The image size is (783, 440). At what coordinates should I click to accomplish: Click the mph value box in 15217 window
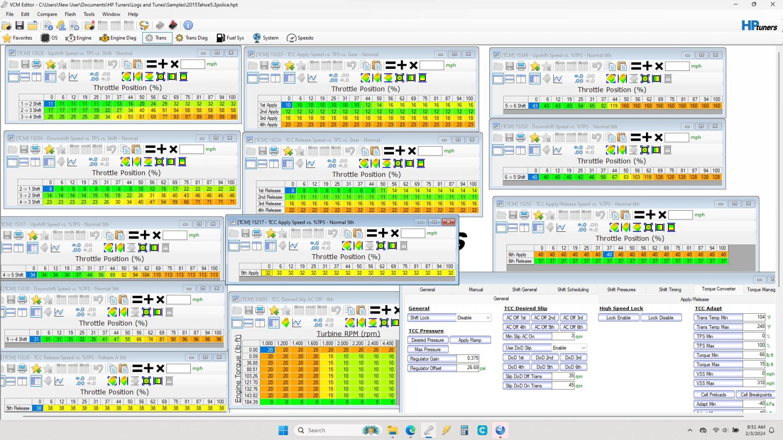coord(413,233)
